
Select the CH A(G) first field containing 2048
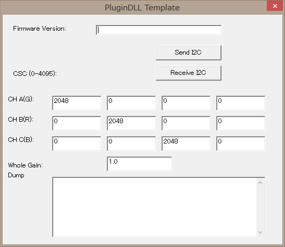(x=77, y=103)
